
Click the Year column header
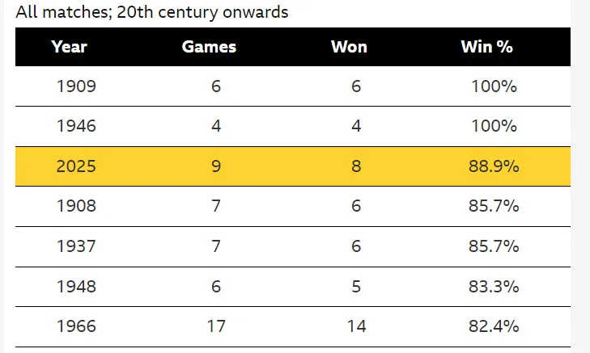pyautogui.click(x=69, y=47)
